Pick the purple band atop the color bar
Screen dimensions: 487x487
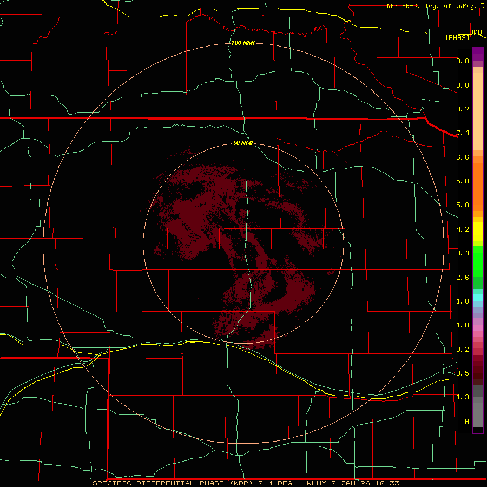click(478, 54)
